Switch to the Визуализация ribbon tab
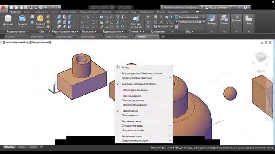 pos(68,12)
